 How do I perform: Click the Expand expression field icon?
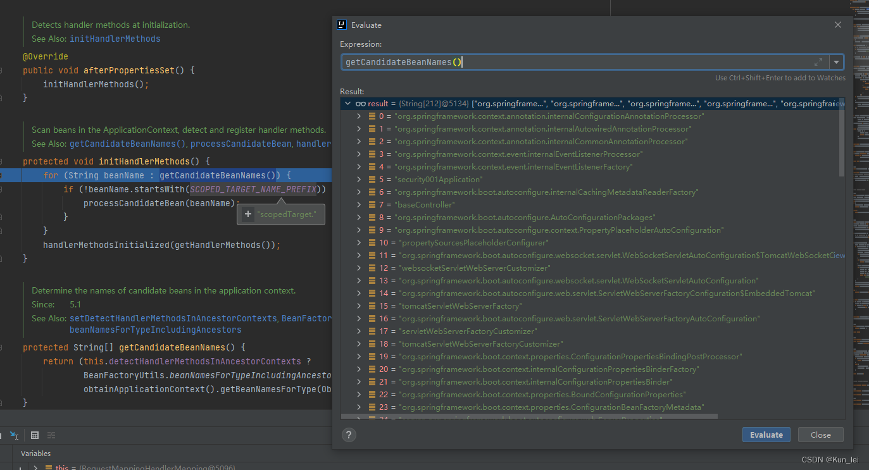click(x=818, y=62)
